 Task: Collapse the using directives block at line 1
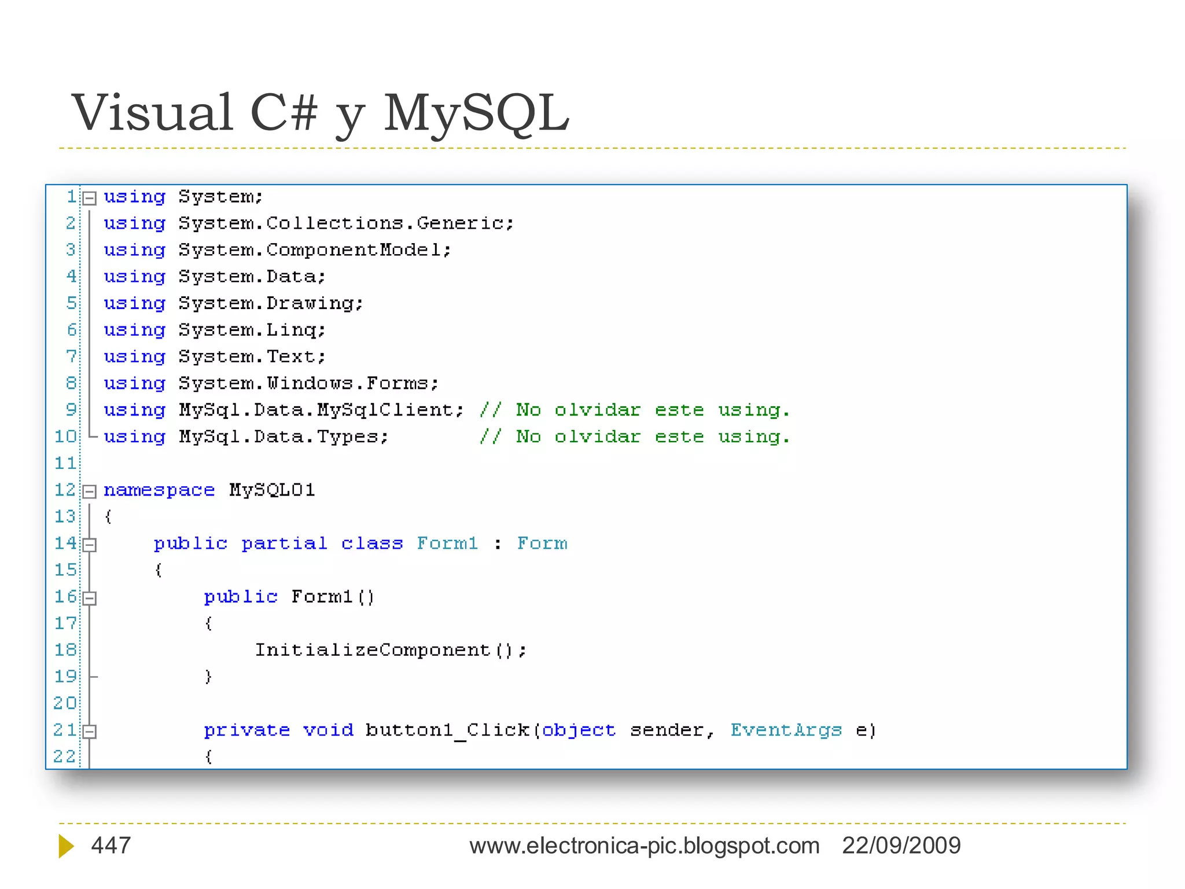pyautogui.click(x=89, y=199)
